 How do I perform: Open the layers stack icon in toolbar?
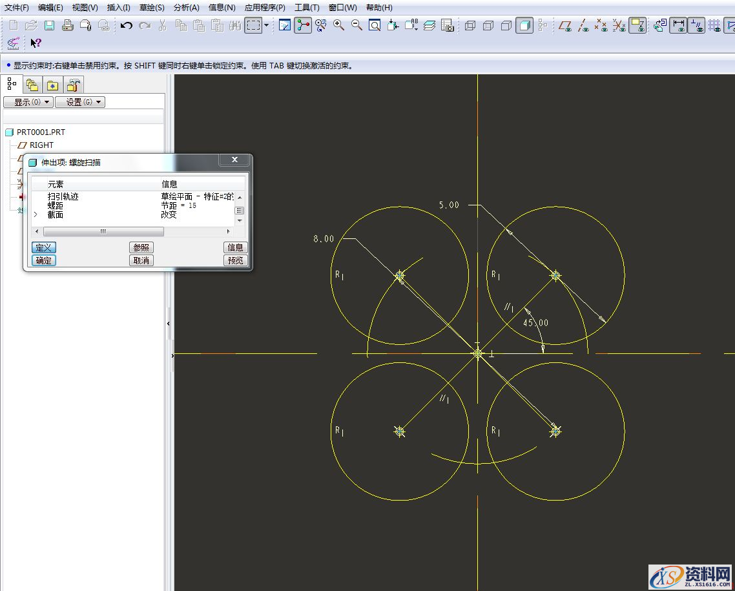tap(430, 26)
